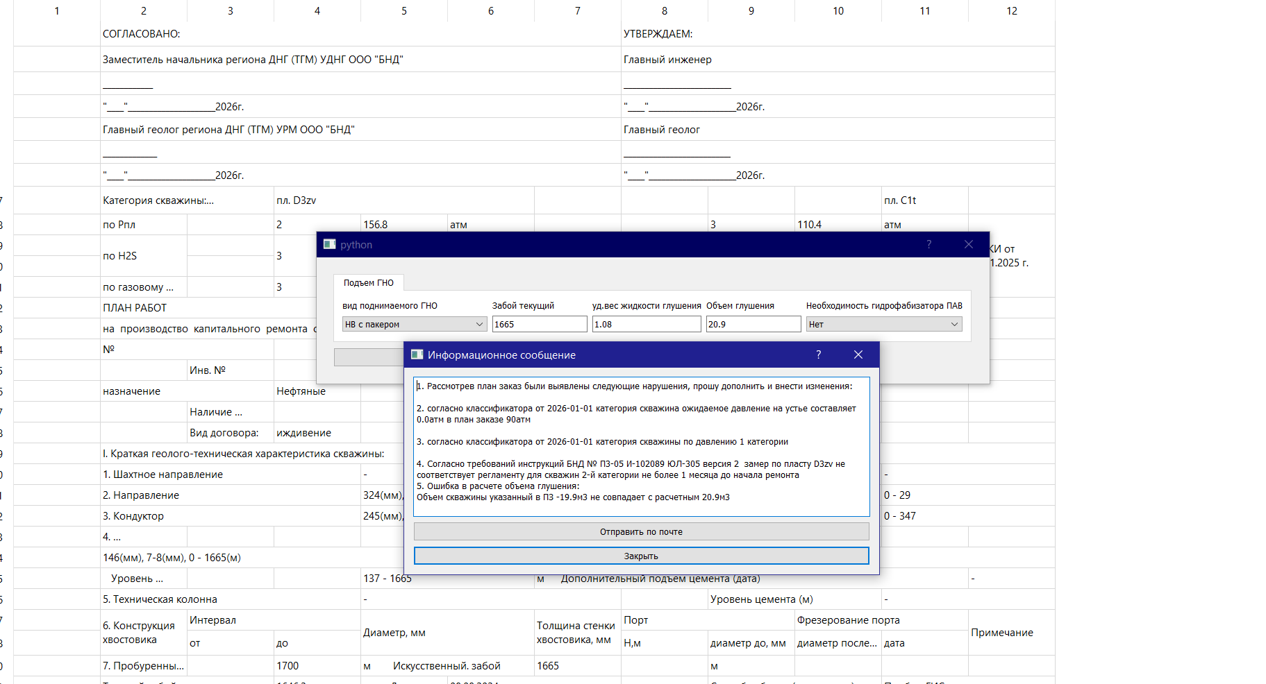The height and width of the screenshot is (684, 1266).
Task: Click the пл. C1t cell
Action: [x=925, y=200]
